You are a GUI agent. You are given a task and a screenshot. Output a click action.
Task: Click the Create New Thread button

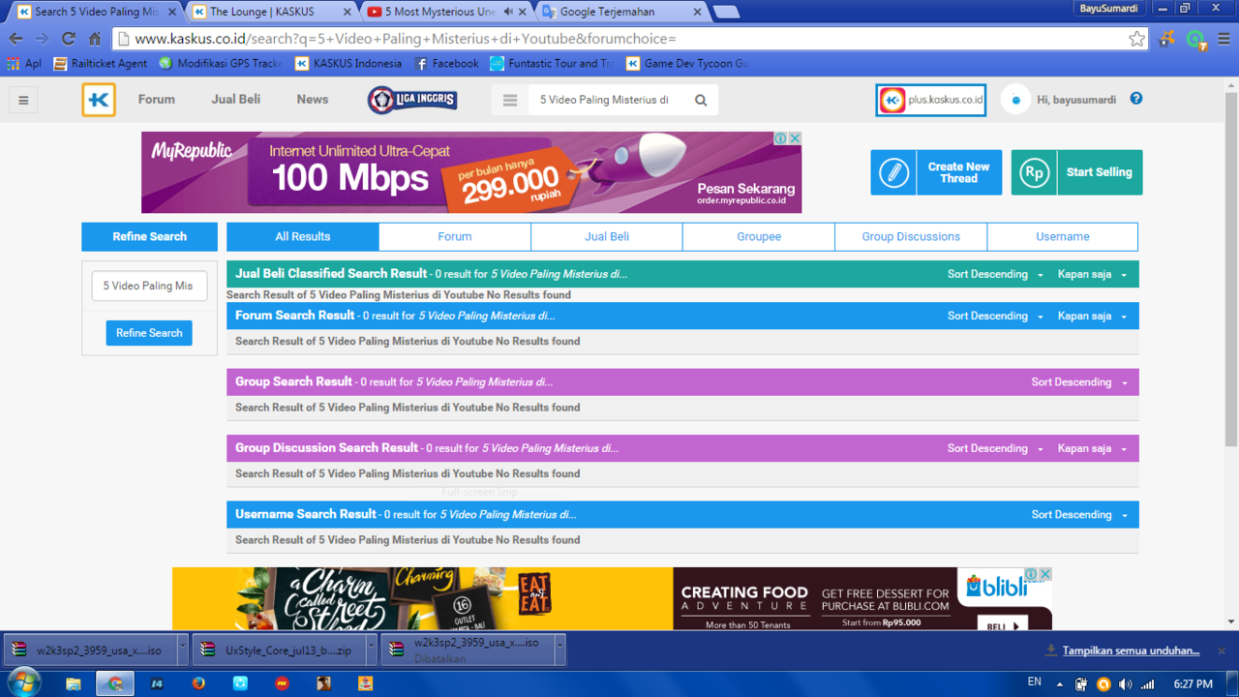click(936, 172)
